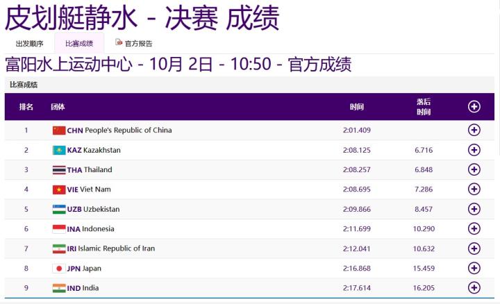Expand the Uzbekistan row plus icon
Viewport: 500px width, 304px height.
(x=474, y=209)
